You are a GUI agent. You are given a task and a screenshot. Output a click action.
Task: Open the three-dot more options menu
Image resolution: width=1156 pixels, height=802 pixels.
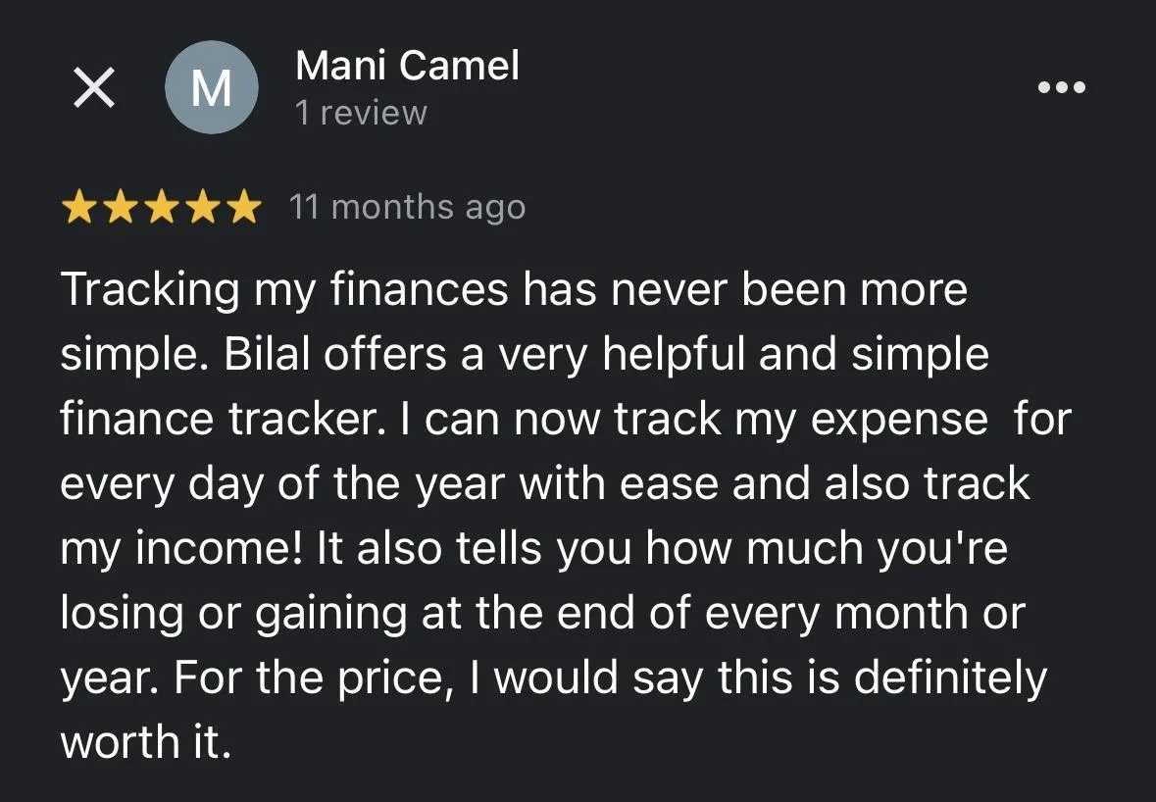point(1062,87)
